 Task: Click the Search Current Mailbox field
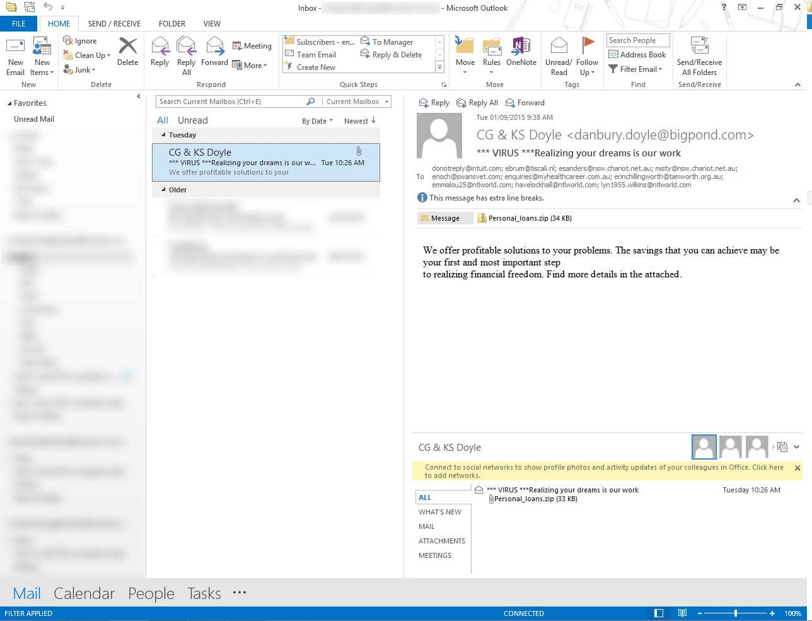pyautogui.click(x=231, y=102)
